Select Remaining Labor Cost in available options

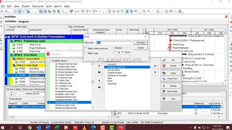coord(65,105)
